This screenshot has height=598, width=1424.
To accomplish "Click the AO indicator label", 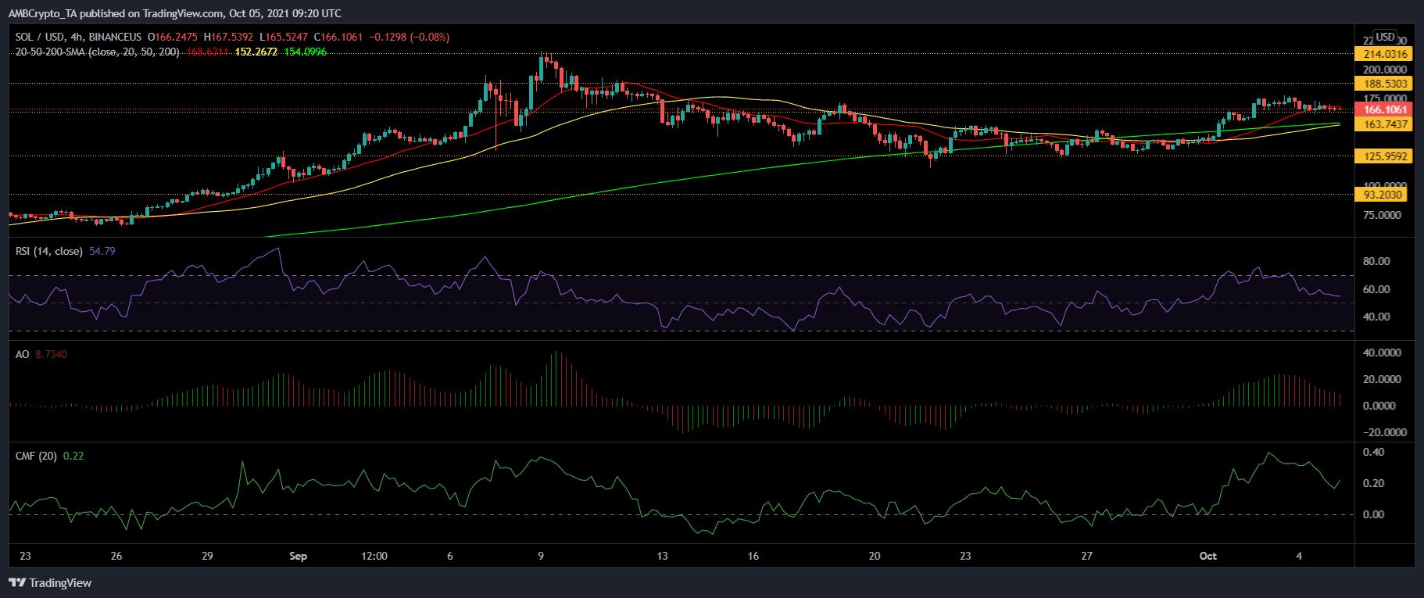I will coord(23,354).
